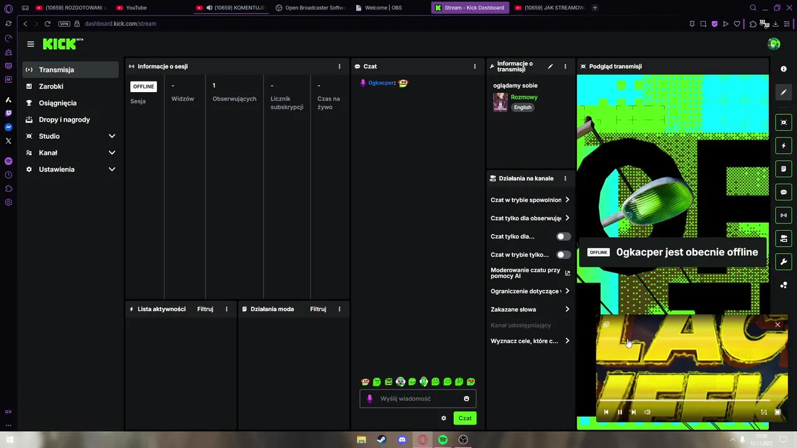
Task: Open the profile avatar menu
Action: point(774,44)
